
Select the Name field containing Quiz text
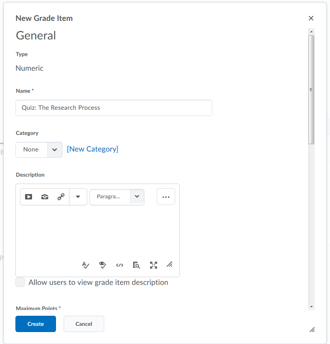point(113,108)
